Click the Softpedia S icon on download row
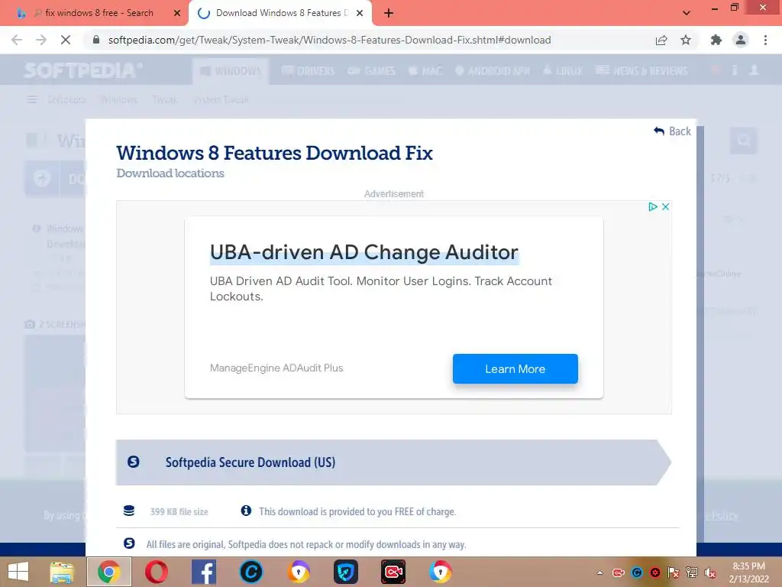Screen dimensions: 782x587 click(133, 462)
